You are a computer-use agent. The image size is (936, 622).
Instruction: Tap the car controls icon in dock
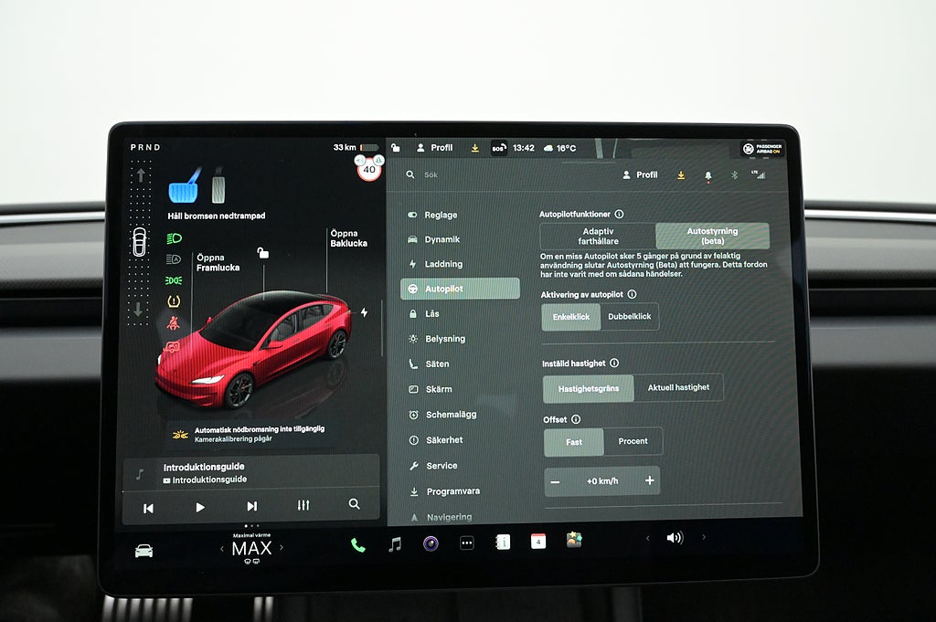point(144,551)
